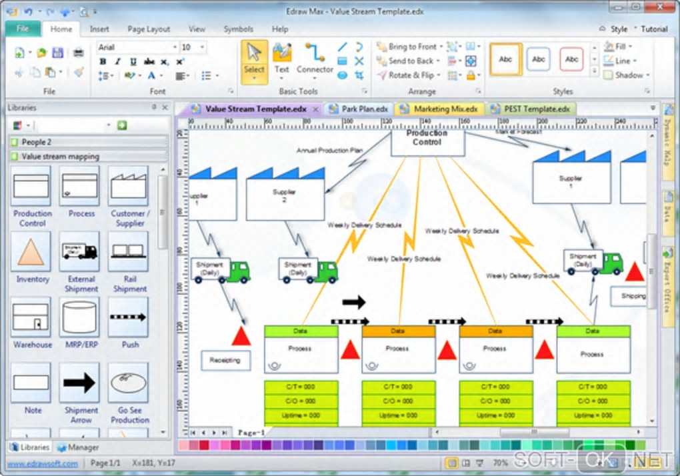Open the File menu
680x476 pixels.
click(23, 29)
